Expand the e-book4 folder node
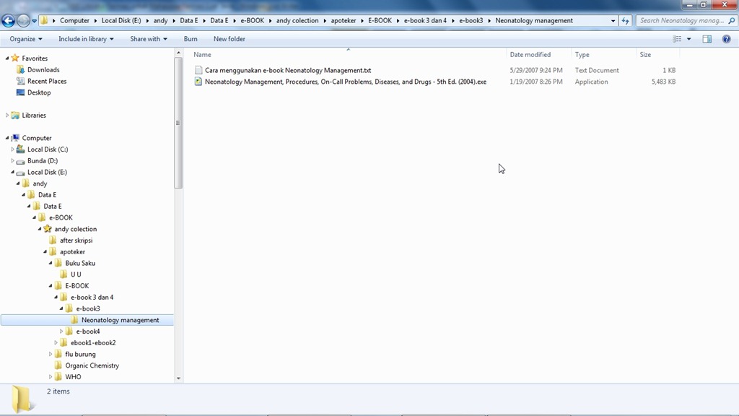This screenshot has width=739, height=416. coord(61,331)
